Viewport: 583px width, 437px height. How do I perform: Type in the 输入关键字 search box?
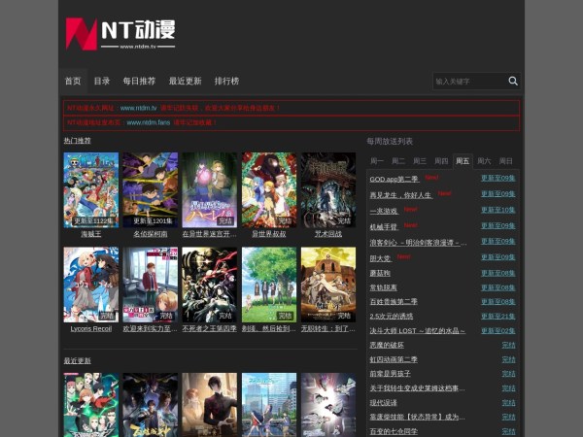pos(468,81)
